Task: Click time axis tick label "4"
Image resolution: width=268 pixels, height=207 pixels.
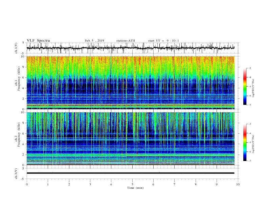Action: point(111,184)
